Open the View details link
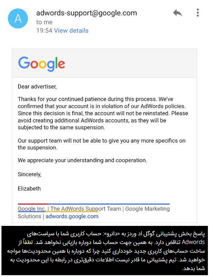The width and height of the screenshot is (209, 277). 71,30
